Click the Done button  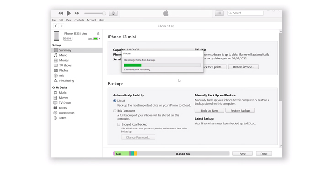(x=264, y=154)
